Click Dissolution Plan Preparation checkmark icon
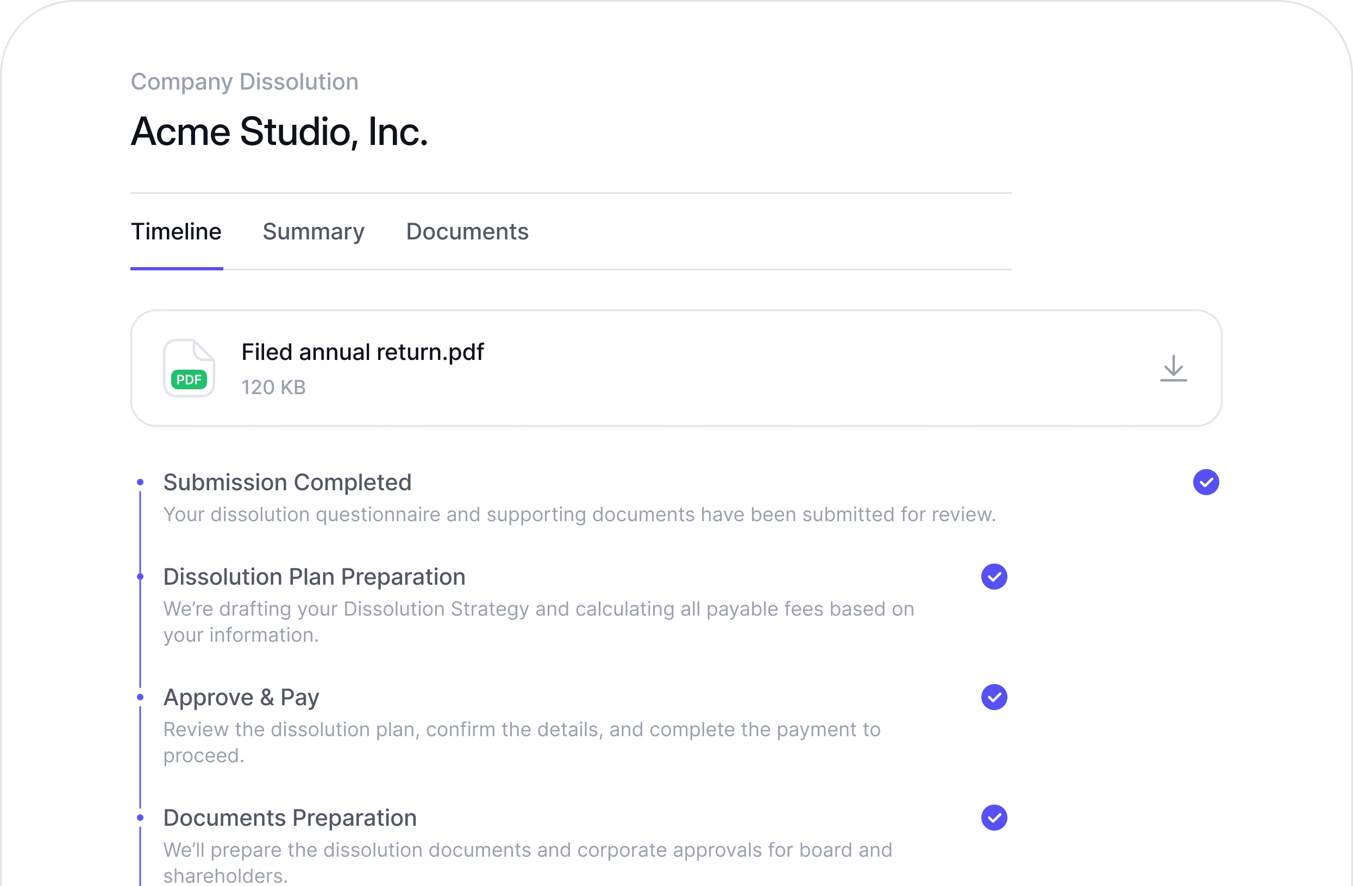This screenshot has height=886, width=1353. tap(994, 577)
